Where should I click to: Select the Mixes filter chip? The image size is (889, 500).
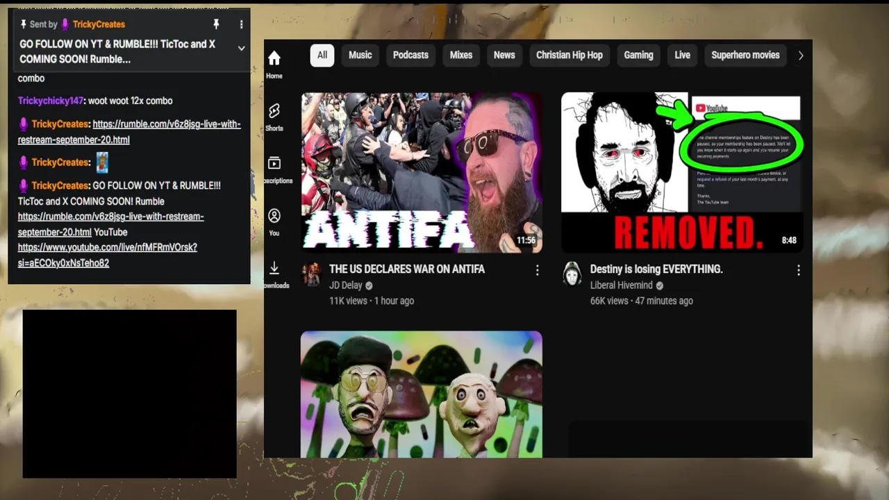tap(461, 56)
